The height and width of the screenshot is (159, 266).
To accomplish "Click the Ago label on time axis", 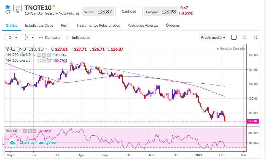I will [81, 155].
